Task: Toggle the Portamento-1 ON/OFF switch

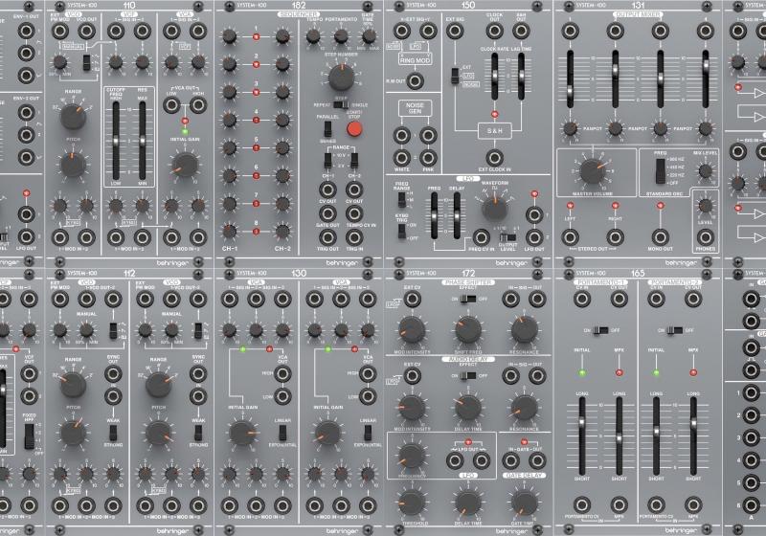Action: pos(600,330)
